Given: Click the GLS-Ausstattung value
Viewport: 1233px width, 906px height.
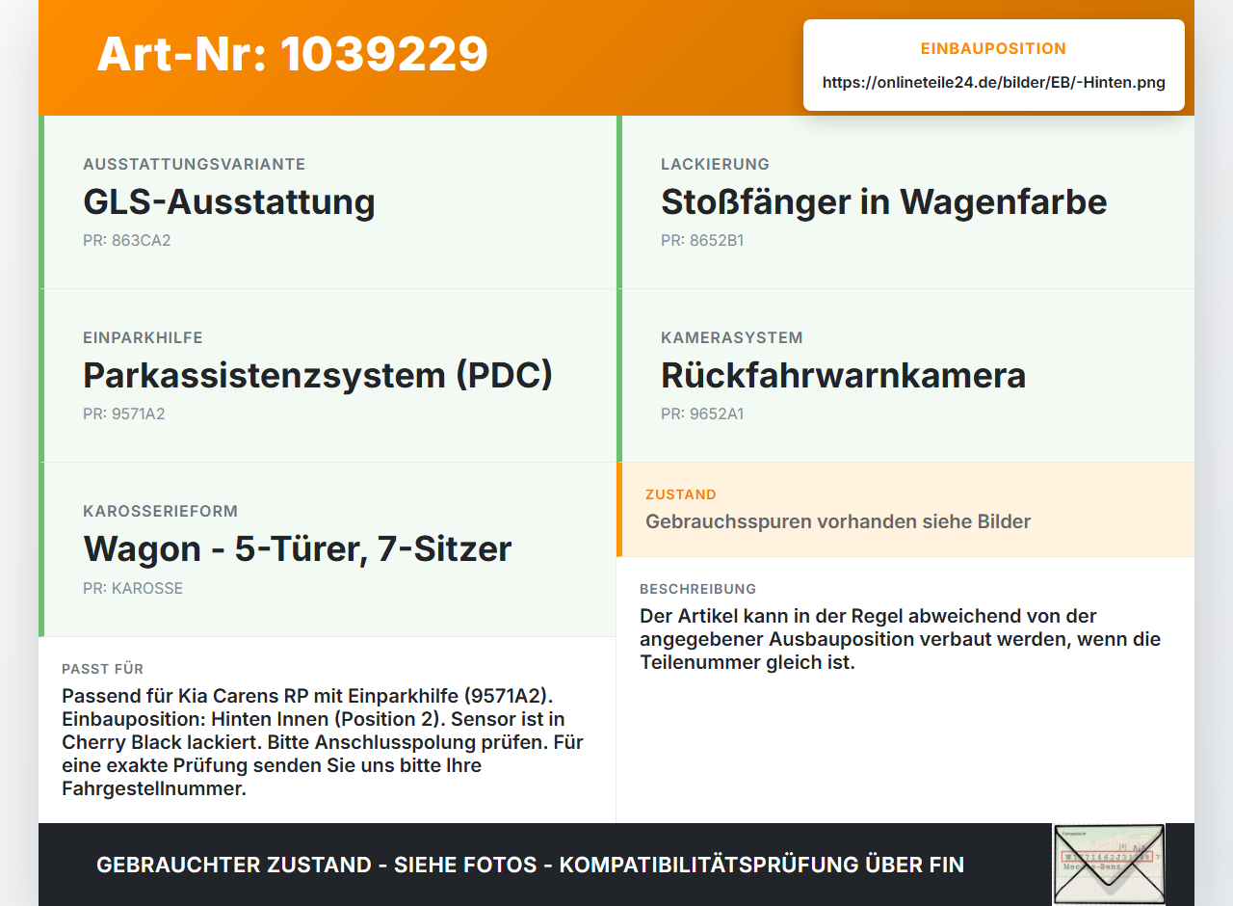Looking at the screenshot, I should coord(229,202).
